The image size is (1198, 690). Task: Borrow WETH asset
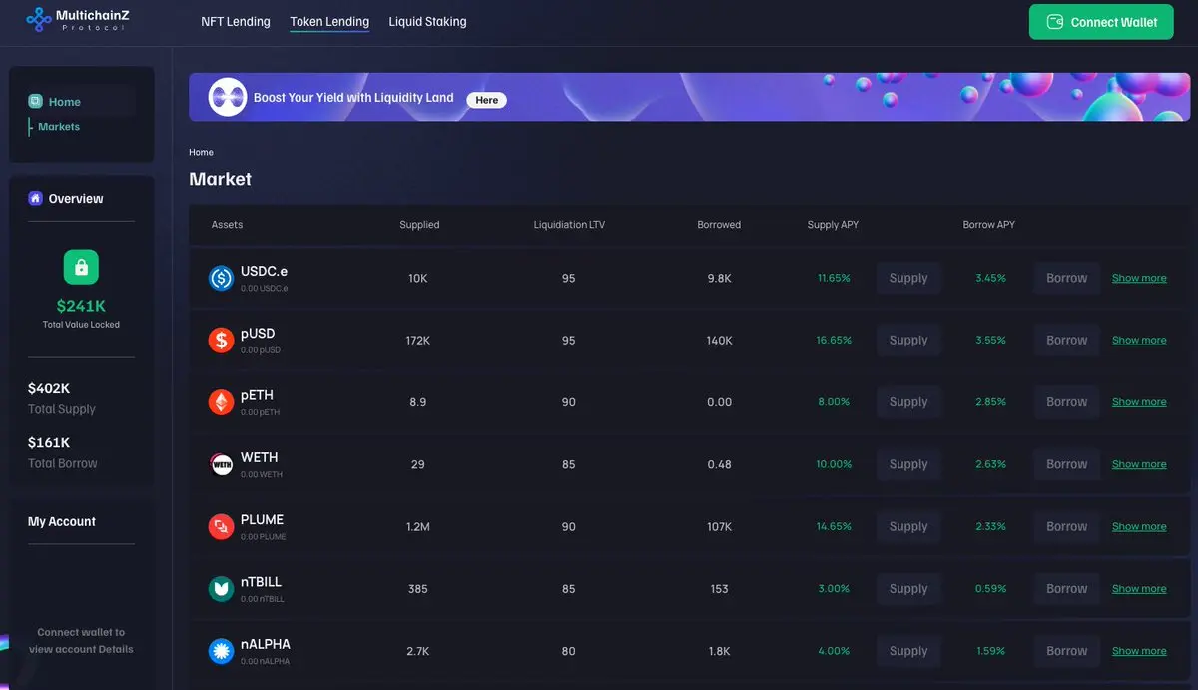pyautogui.click(x=1067, y=464)
